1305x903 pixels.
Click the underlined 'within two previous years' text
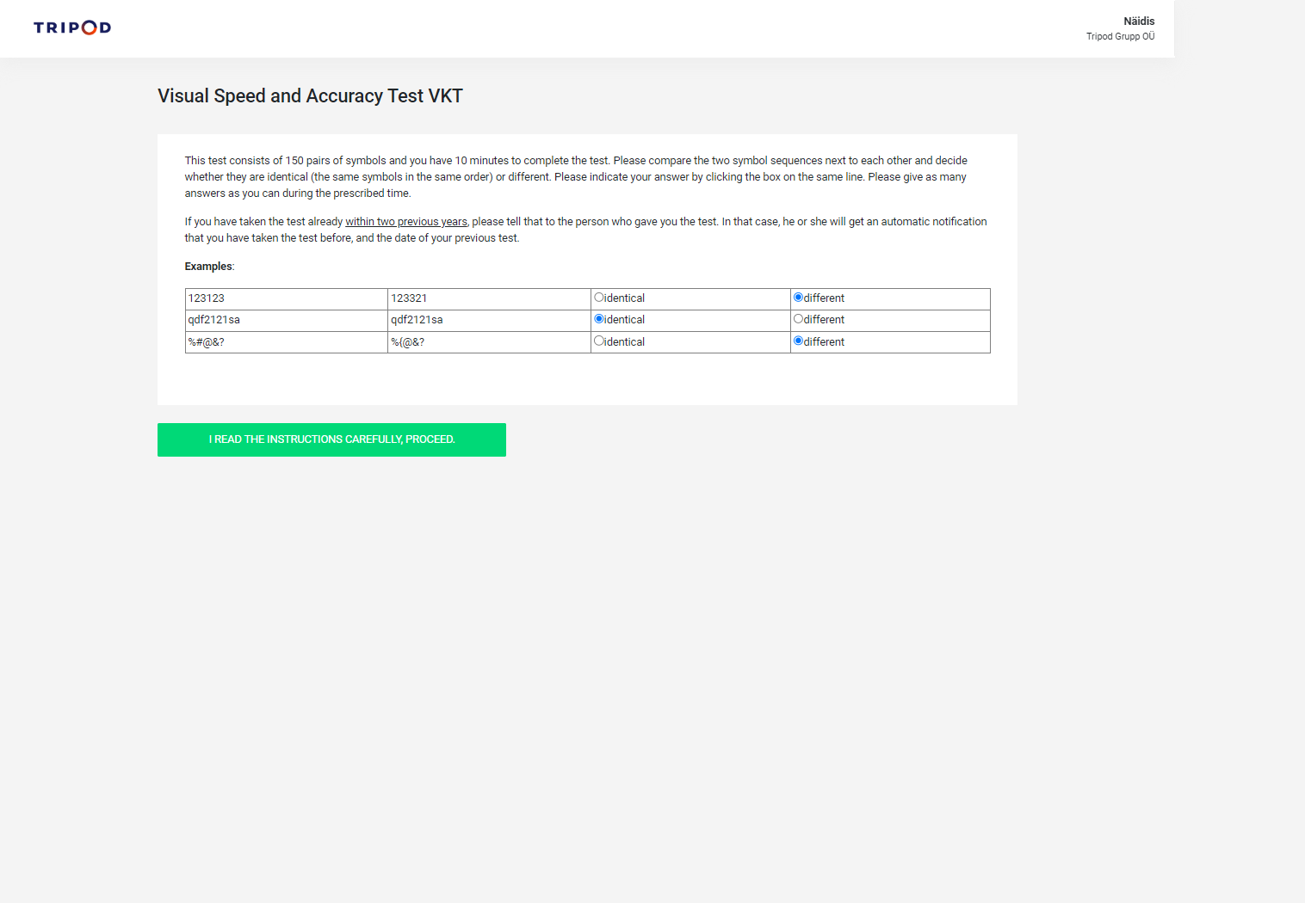pyautogui.click(x=406, y=222)
